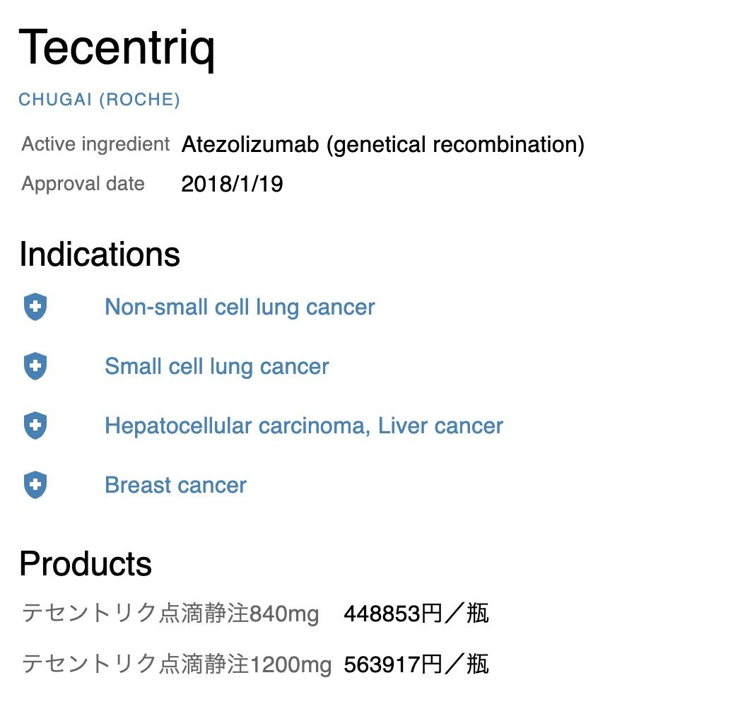Image resolution: width=745 pixels, height=721 pixels.
Task: Click the shield icon beside Breast cancer
Action: 35,486
